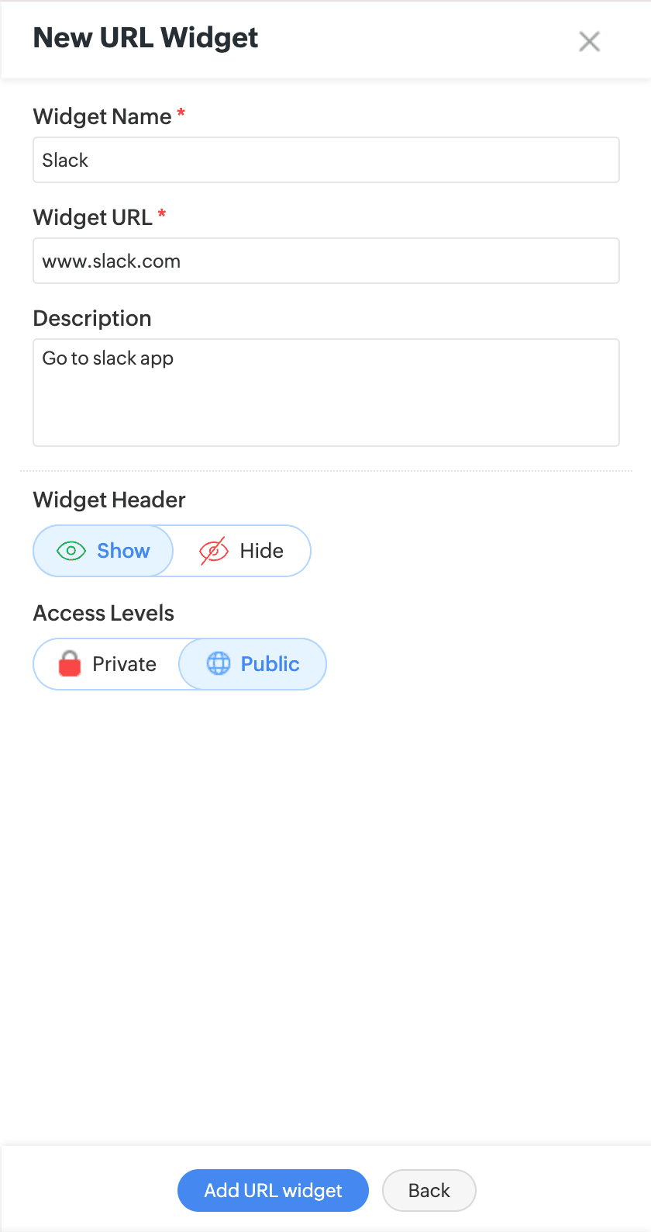Click the blue globe icon
This screenshot has width=651, height=1232.
pos(219,664)
